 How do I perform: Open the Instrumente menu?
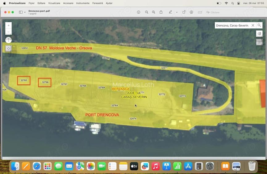pos(83,3)
